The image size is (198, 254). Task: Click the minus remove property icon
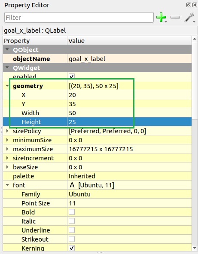[x=175, y=17]
